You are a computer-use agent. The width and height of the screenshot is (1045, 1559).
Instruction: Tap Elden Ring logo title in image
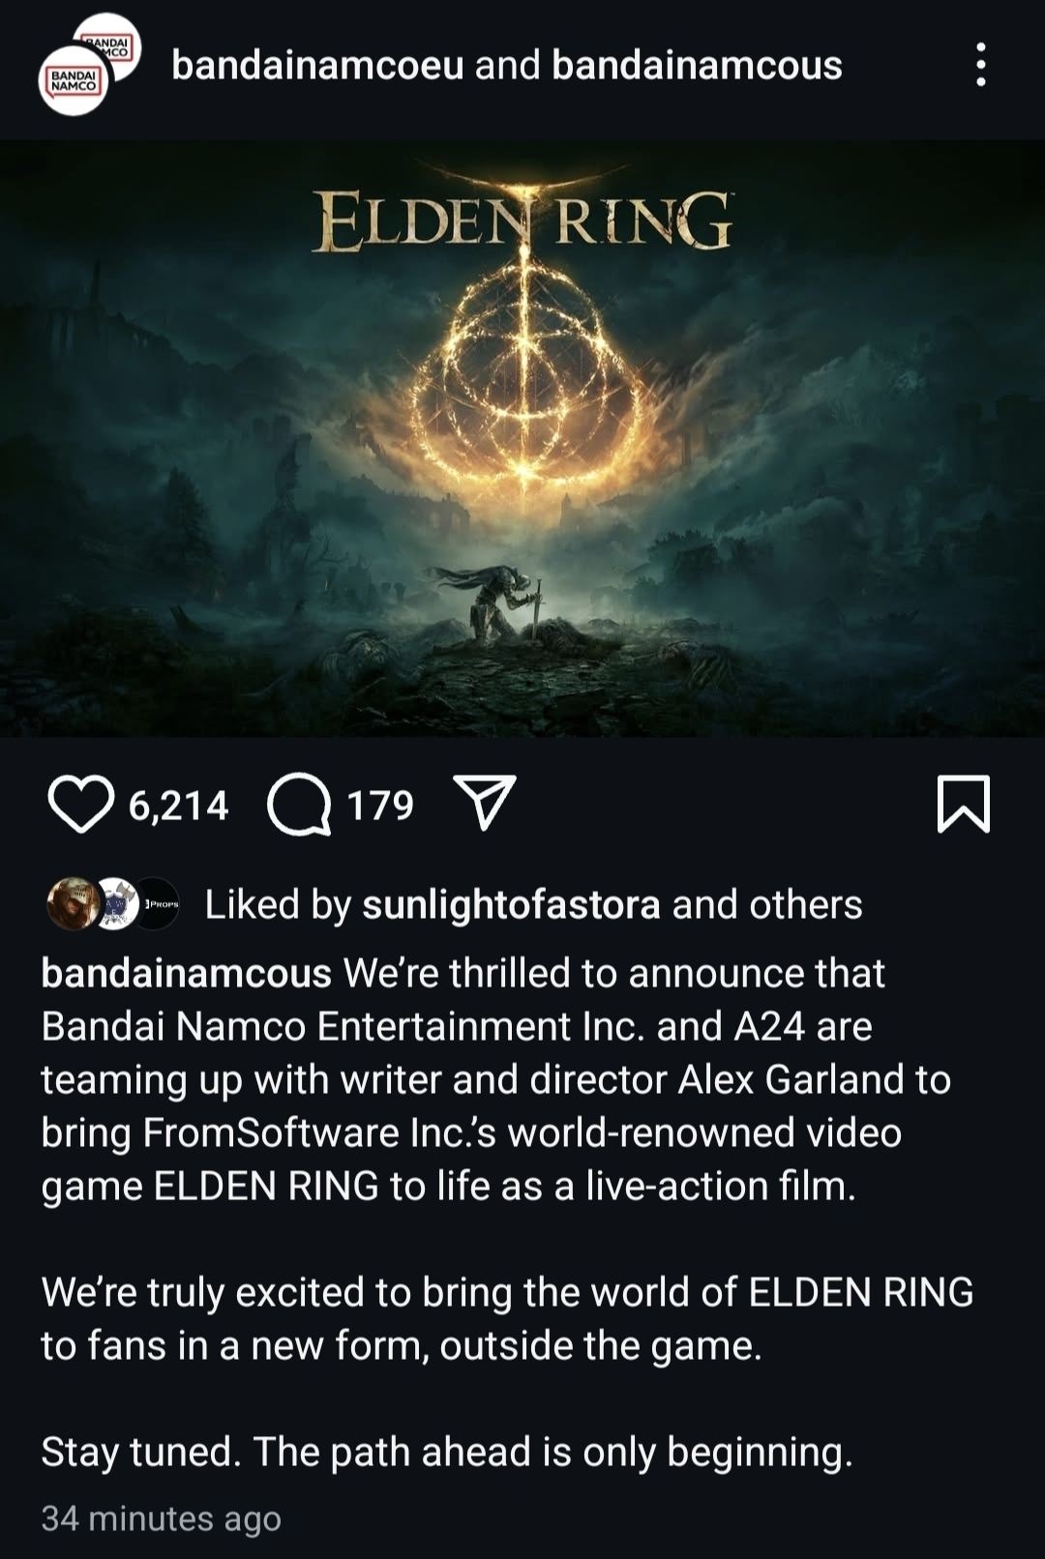click(x=522, y=221)
